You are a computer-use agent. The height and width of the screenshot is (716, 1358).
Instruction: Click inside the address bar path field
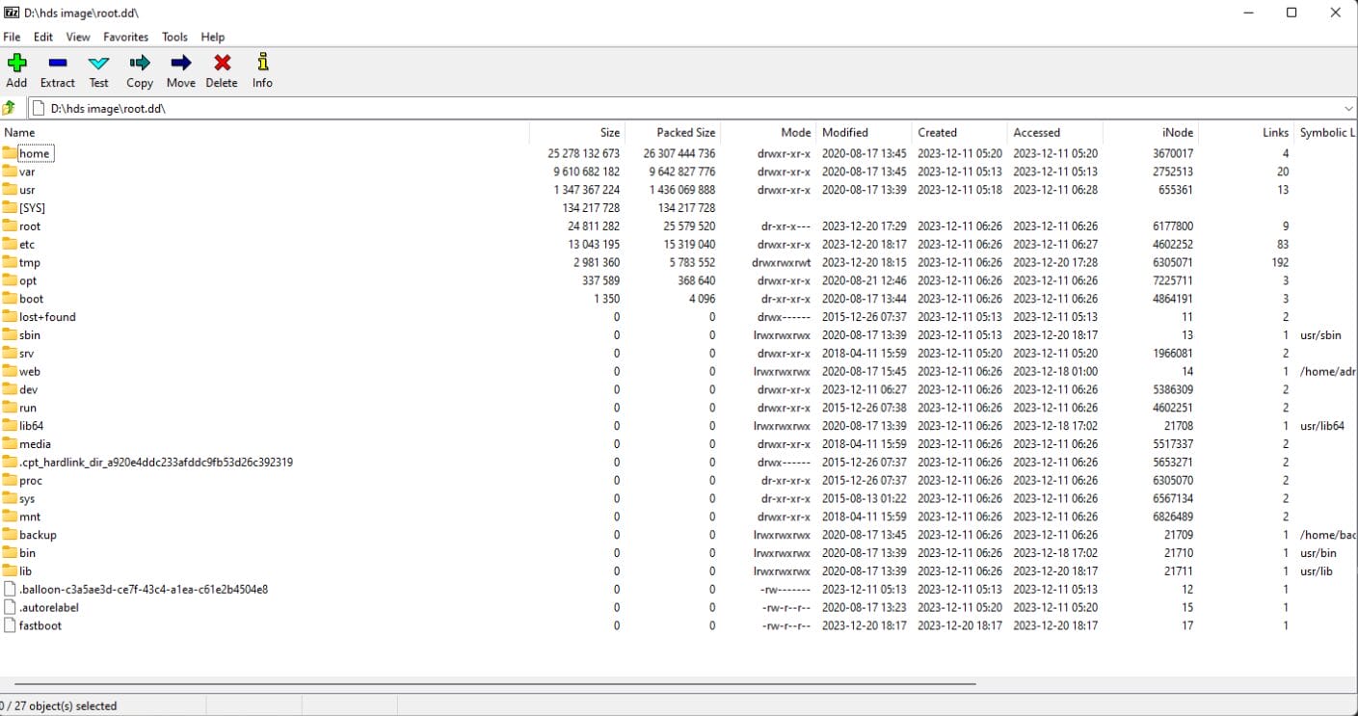386,107
